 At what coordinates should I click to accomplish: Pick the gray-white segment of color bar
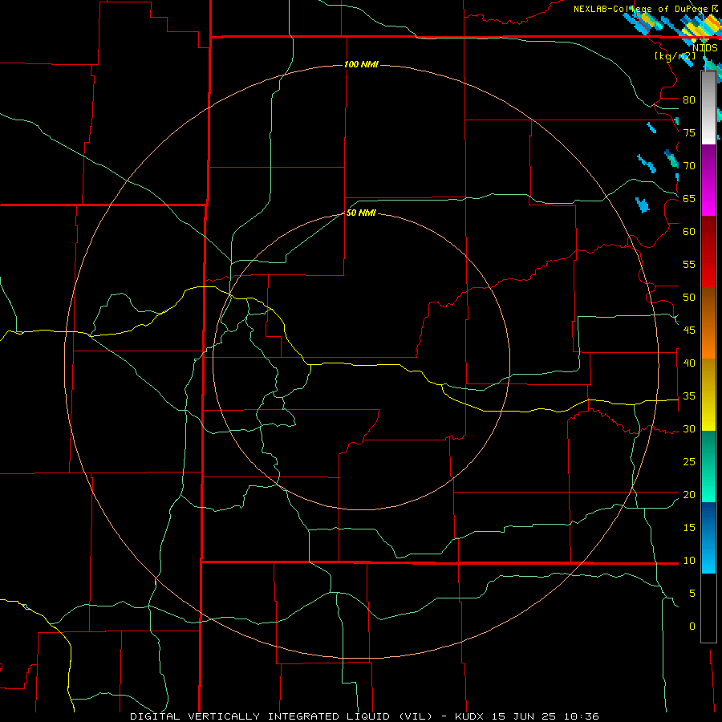(x=708, y=107)
